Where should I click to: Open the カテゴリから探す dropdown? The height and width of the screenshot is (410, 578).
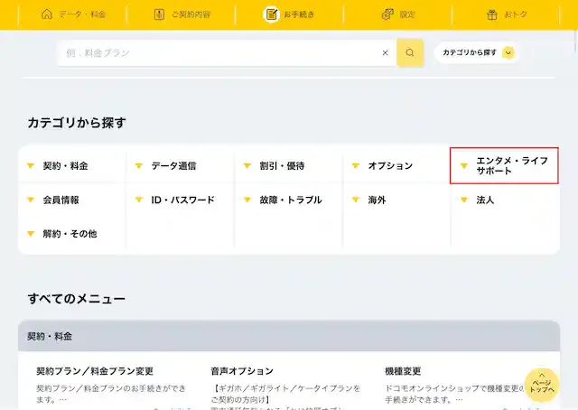[477, 52]
